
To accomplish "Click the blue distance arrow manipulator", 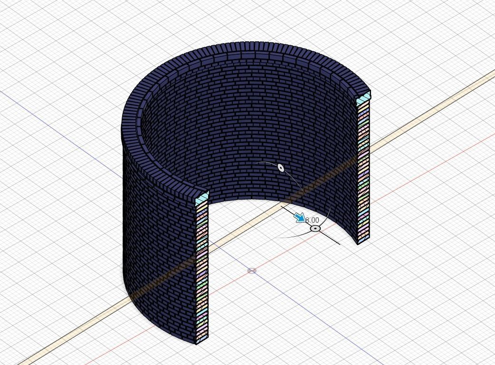I will point(300,218).
